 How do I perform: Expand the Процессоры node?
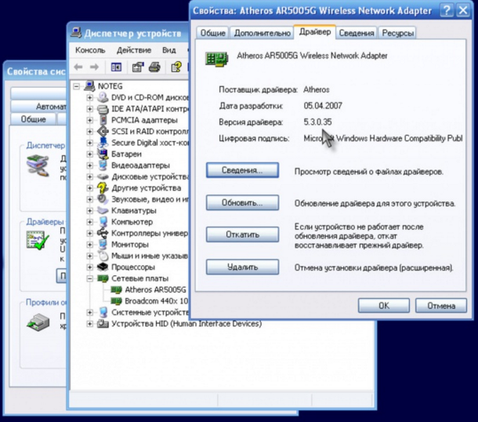[89, 267]
